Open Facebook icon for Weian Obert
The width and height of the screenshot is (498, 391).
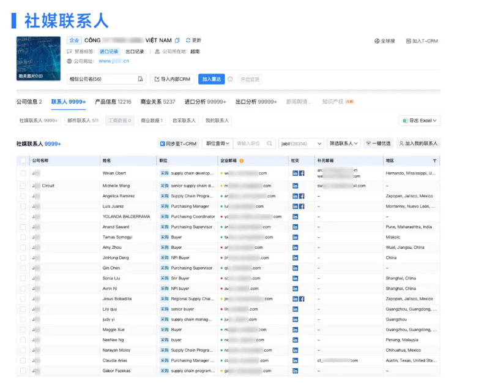point(302,173)
